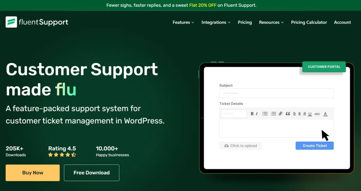Expand the Features dropdown menu
The height and width of the screenshot is (191, 361).
[183, 22]
